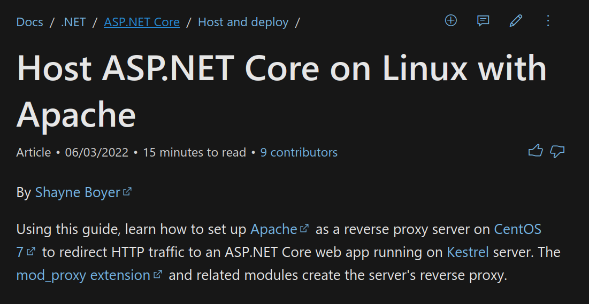Click external link icon after CentOS 7
This screenshot has width=589, height=304.
(x=31, y=251)
